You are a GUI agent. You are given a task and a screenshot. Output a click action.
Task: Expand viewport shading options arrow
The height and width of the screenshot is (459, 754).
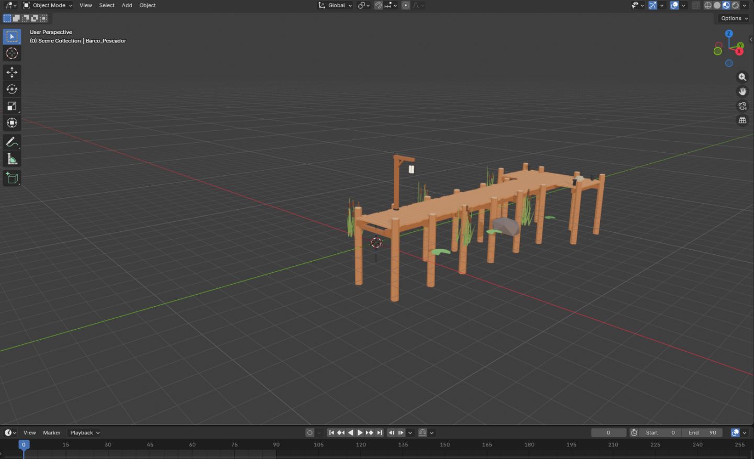pos(745,5)
